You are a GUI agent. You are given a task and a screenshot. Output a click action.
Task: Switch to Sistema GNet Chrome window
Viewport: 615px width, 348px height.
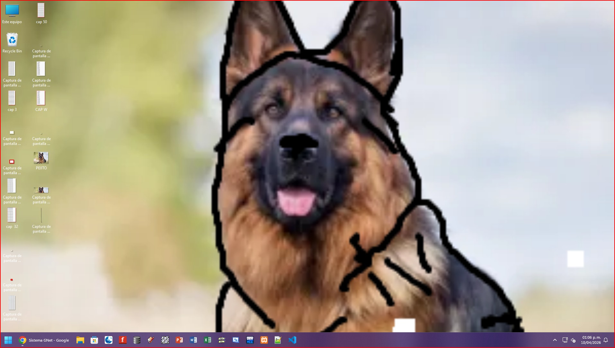[x=44, y=340]
